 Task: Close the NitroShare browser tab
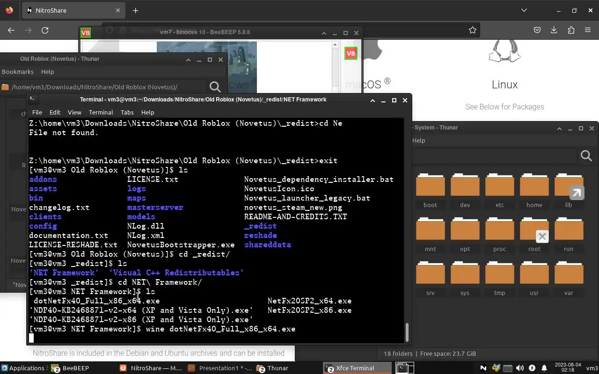pyautogui.click(x=118, y=10)
